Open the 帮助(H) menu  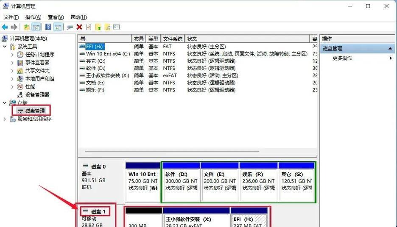click(x=78, y=17)
